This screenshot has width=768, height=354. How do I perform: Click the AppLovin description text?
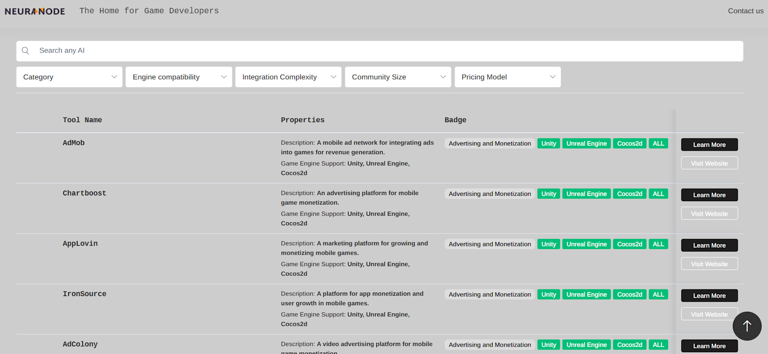[x=355, y=248]
